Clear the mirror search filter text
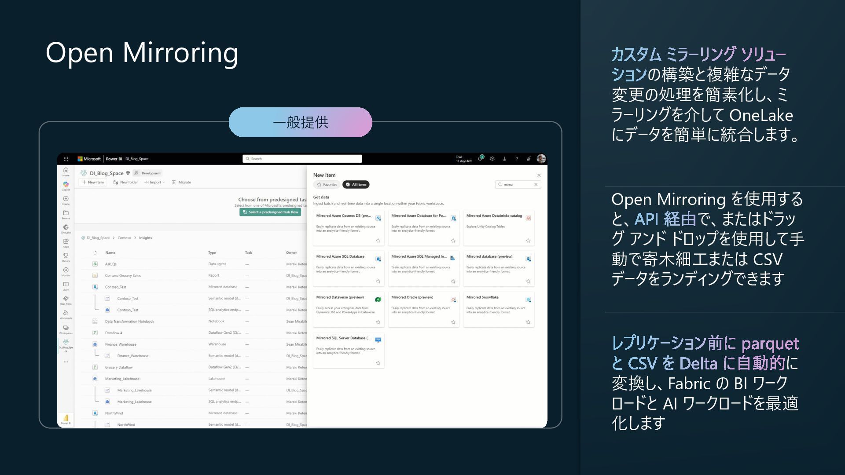The width and height of the screenshot is (845, 475). [x=536, y=185]
